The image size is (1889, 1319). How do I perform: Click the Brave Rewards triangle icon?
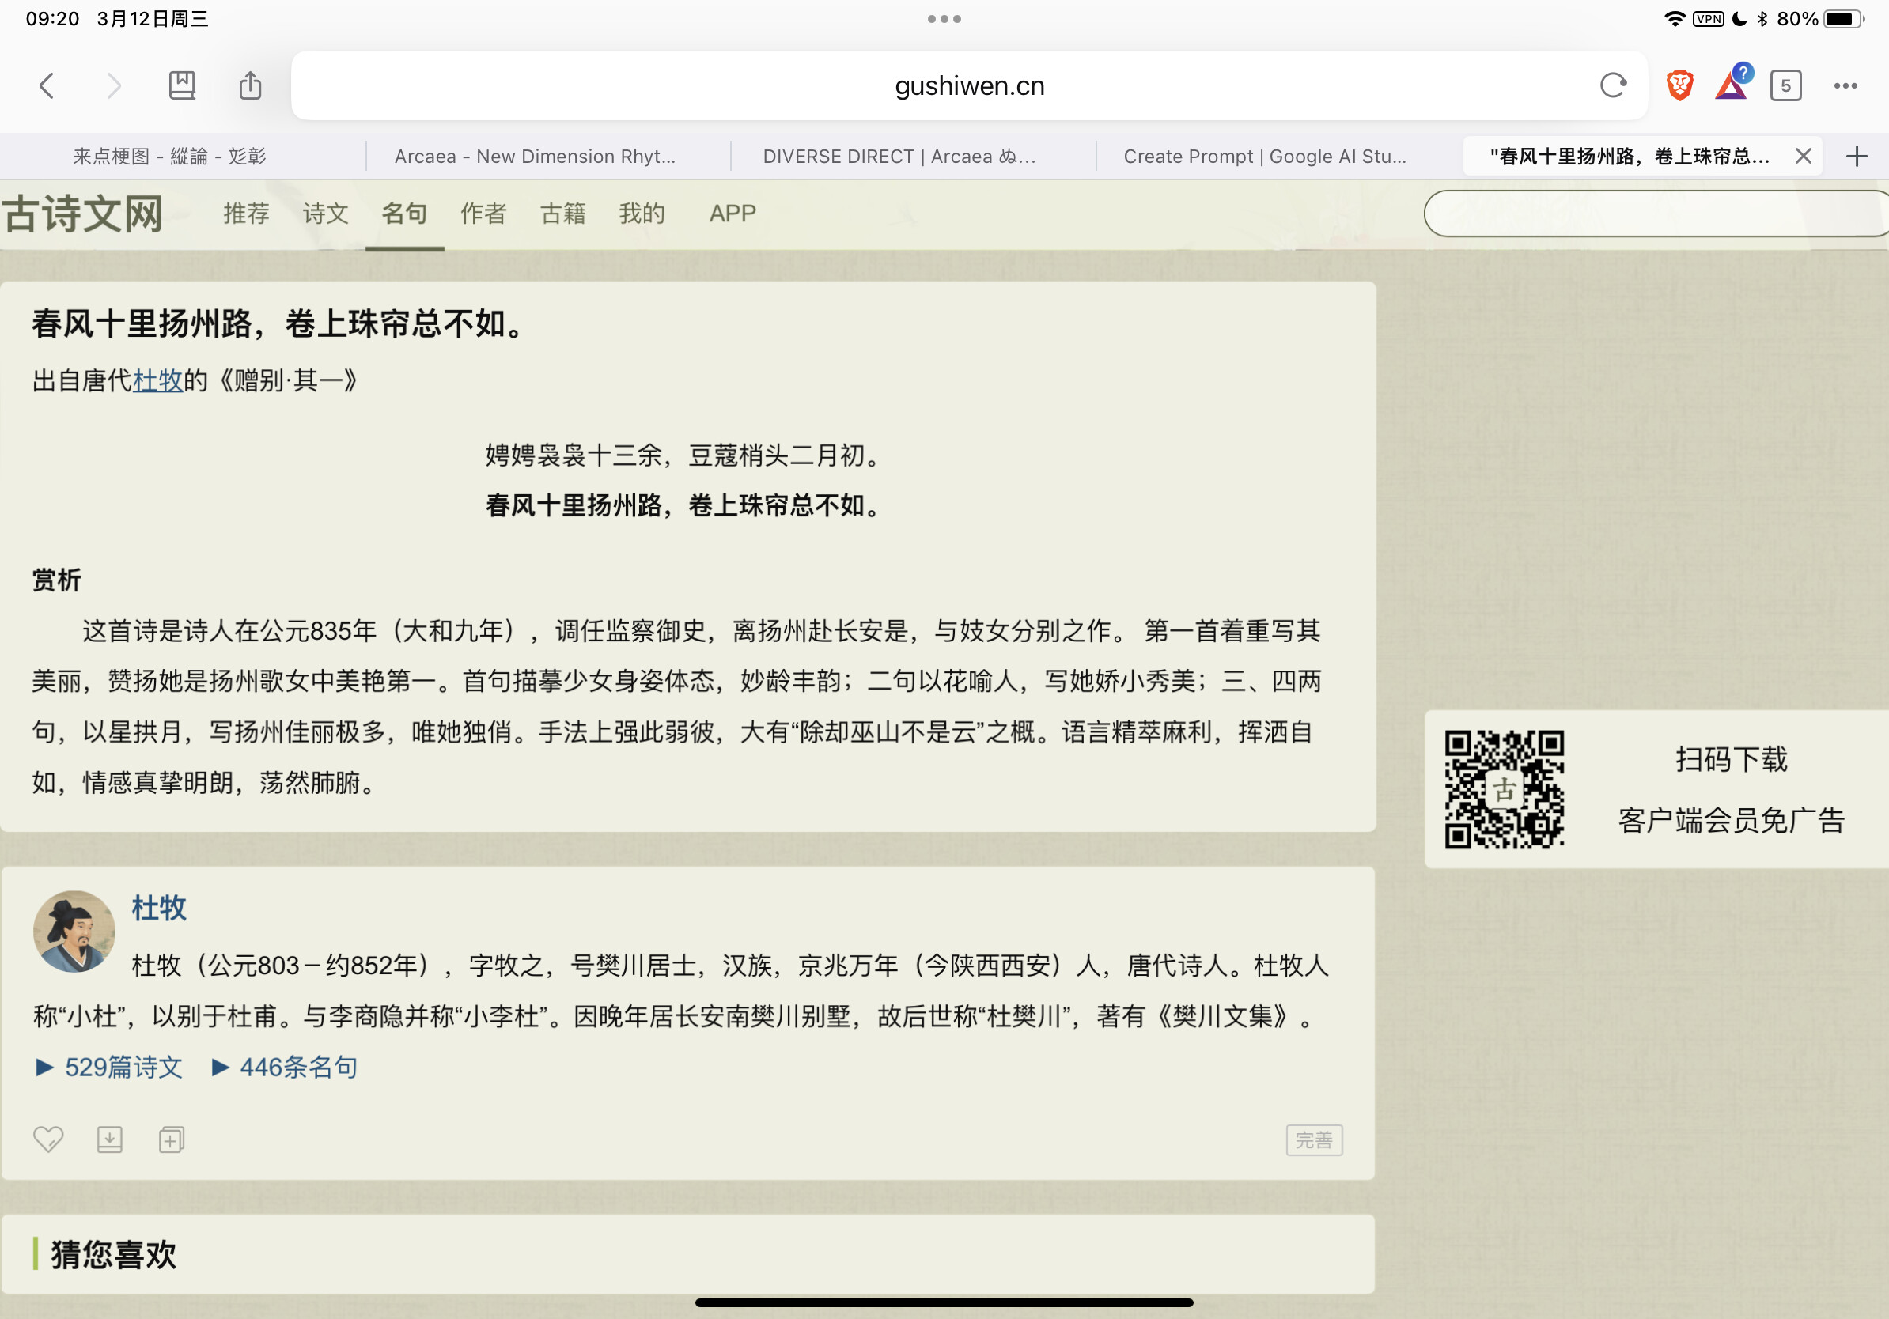coord(1731,85)
